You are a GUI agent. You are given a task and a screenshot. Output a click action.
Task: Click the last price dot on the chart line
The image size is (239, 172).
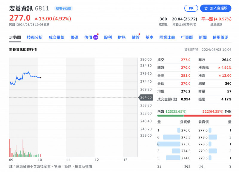[41, 78]
